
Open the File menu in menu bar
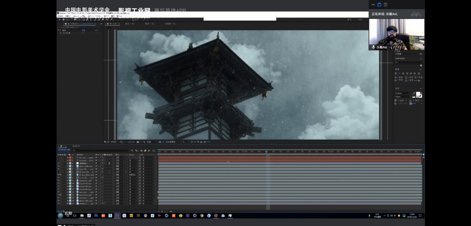pyautogui.click(x=59, y=16)
